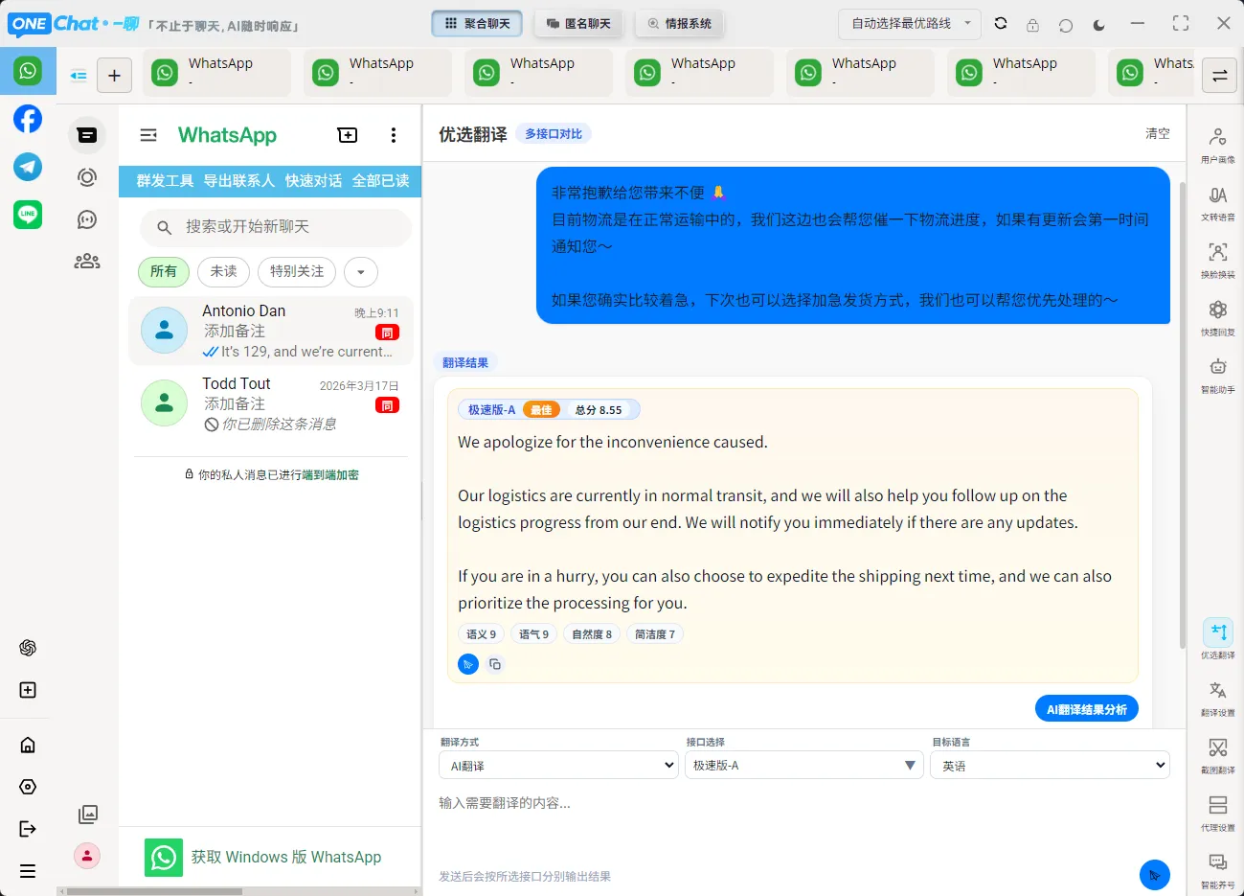Open the 目标语言 language dropdown
Screen dimensions: 1244x896
(x=1050, y=765)
